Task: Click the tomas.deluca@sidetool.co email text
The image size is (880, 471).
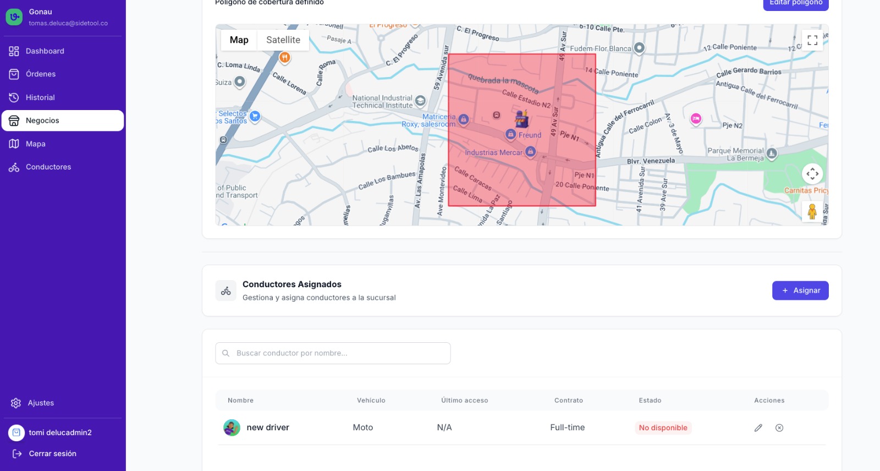Action: [68, 24]
